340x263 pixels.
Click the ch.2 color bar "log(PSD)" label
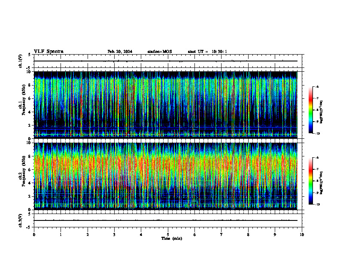click(322, 183)
